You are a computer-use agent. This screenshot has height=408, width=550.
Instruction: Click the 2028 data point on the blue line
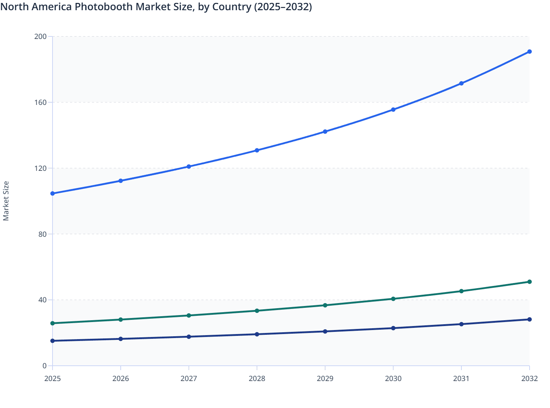[257, 150]
